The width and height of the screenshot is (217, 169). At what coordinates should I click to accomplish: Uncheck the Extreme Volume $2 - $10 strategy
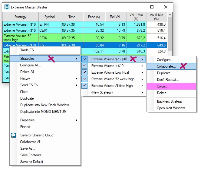click(85, 59)
